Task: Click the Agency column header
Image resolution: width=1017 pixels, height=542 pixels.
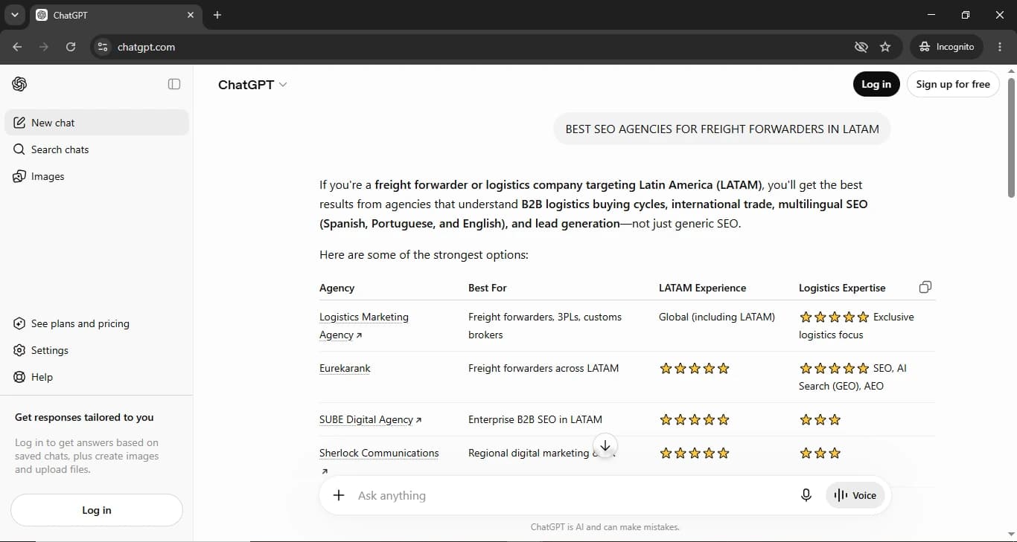Action: pyautogui.click(x=337, y=288)
